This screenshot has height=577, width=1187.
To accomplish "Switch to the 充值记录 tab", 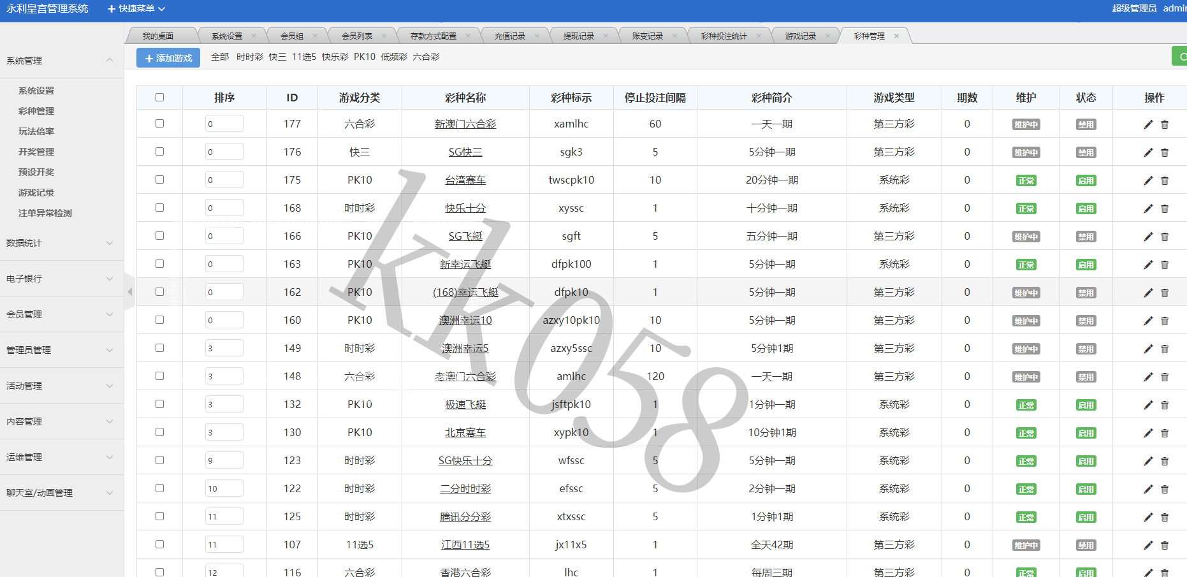I will point(510,36).
